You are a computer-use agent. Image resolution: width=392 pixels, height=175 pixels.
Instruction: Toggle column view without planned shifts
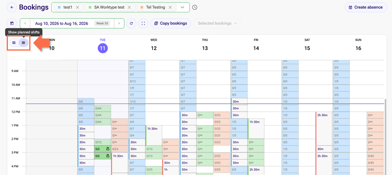pos(14,43)
